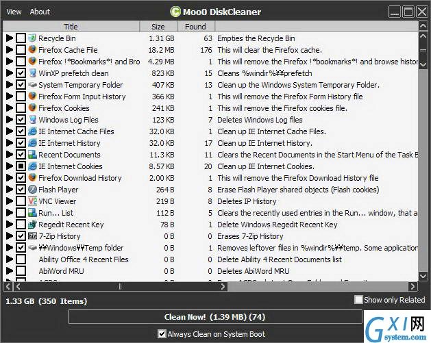The image size is (431, 343).
Task: Click the VNC Viewer icon
Action: click(32, 201)
